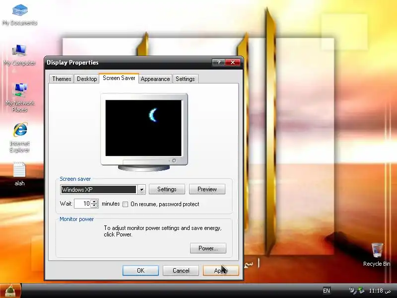Open My Network Places icon

[x=20, y=98]
